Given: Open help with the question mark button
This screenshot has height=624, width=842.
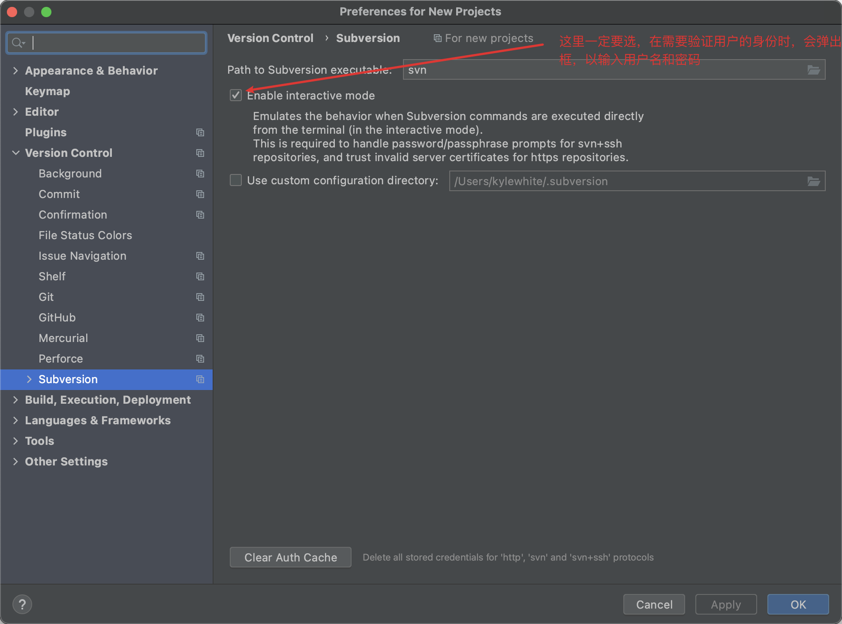Looking at the screenshot, I should click(22, 604).
